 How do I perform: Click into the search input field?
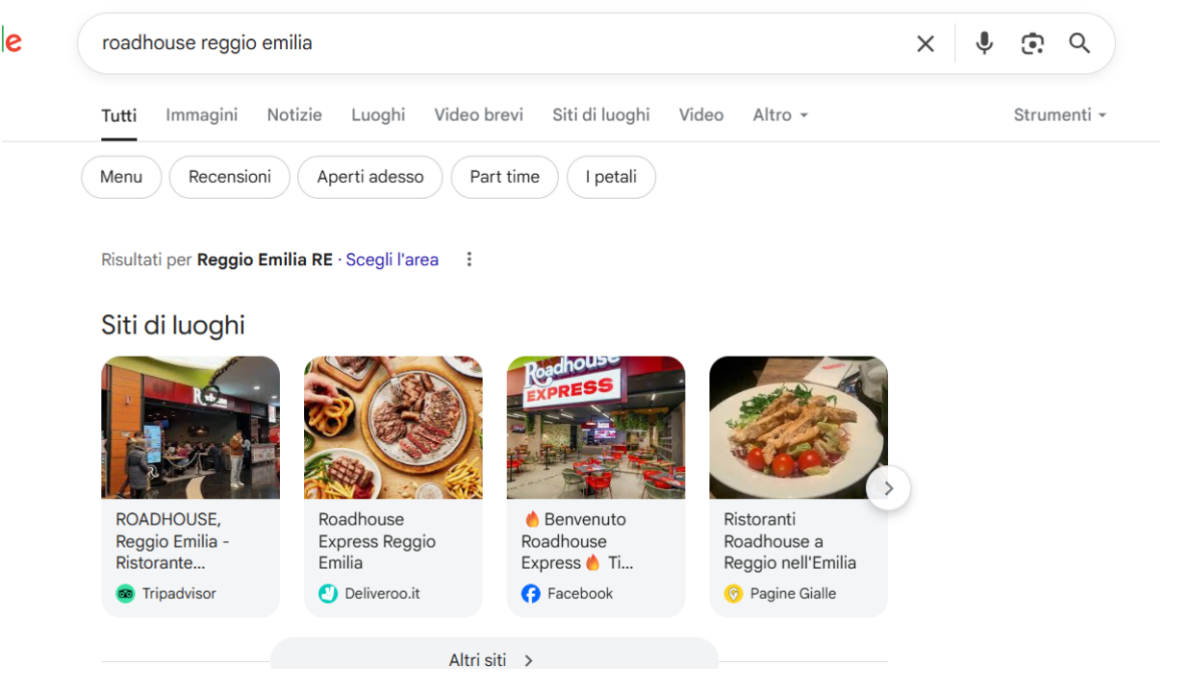coord(481,43)
